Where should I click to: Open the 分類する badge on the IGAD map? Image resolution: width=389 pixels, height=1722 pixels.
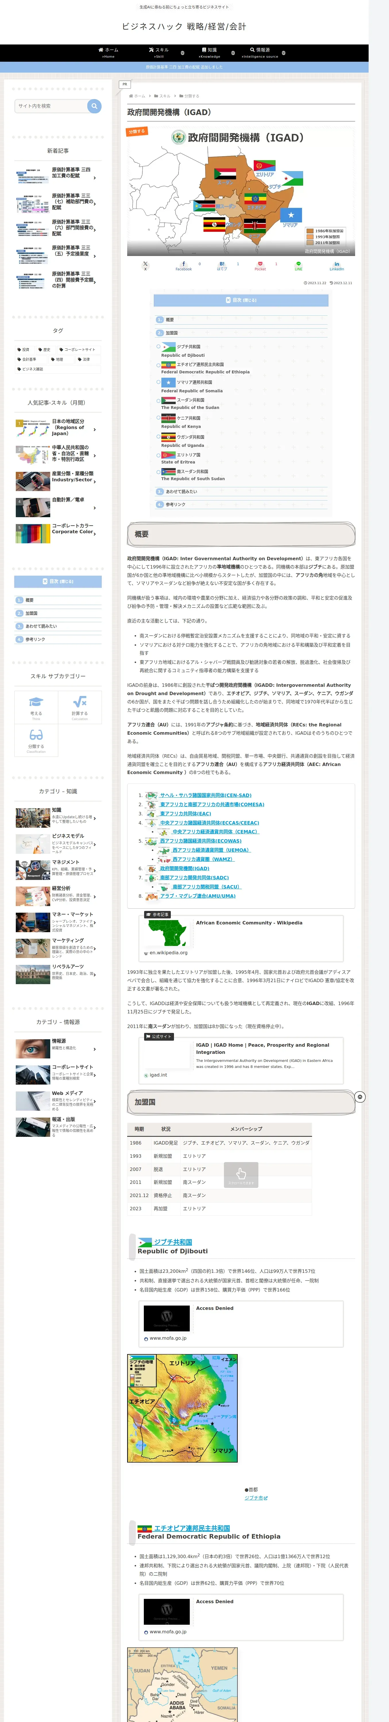tap(137, 132)
